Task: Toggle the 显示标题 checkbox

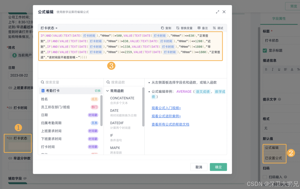Action: (x=265, y=50)
